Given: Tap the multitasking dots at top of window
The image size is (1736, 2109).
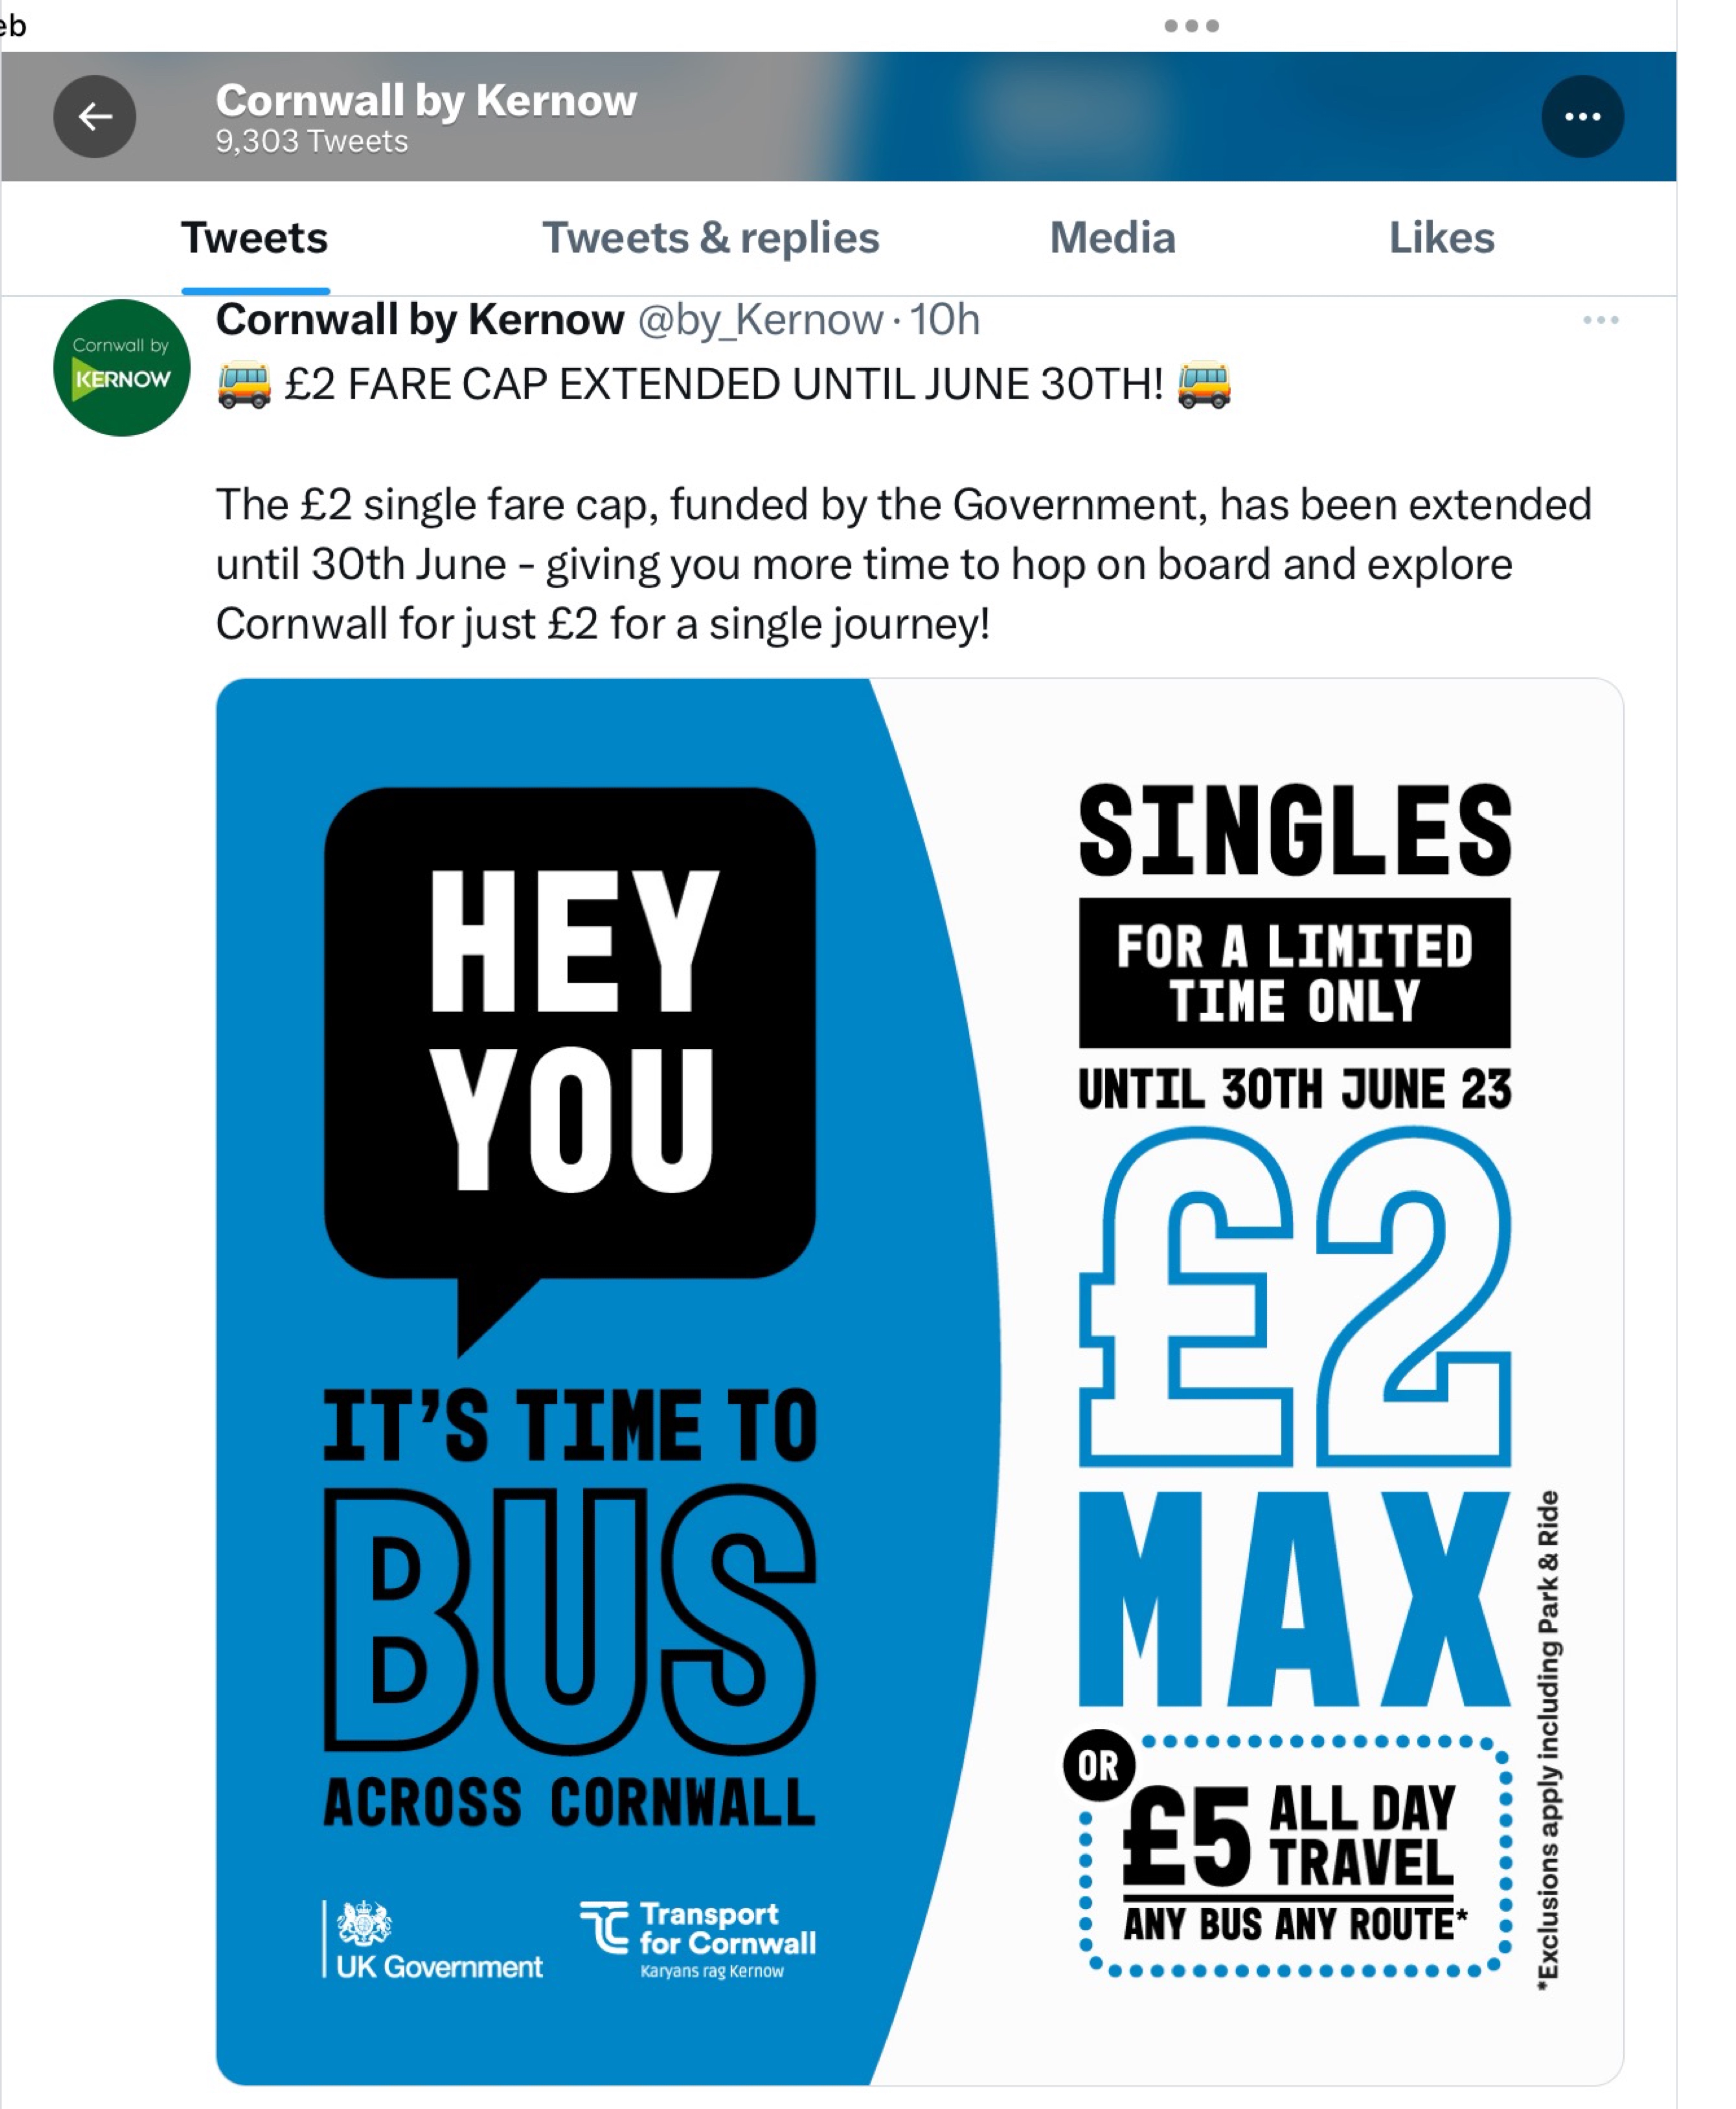Looking at the screenshot, I should [1191, 26].
